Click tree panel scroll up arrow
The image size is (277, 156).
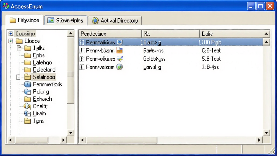coord(71,33)
